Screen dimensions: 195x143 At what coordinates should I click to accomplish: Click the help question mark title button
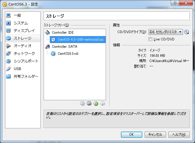tap(175, 3)
